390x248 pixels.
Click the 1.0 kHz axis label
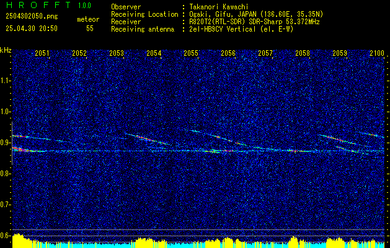[6, 112]
